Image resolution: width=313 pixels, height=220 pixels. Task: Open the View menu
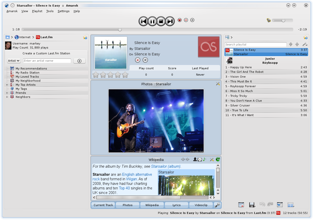click(x=25, y=11)
